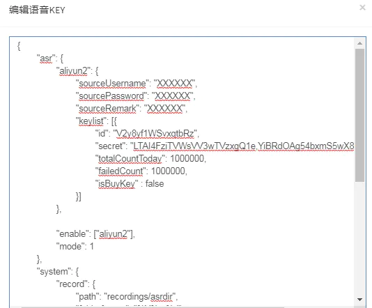Click the "aliyun2" value in enable array
The image size is (372, 308).
113,234
